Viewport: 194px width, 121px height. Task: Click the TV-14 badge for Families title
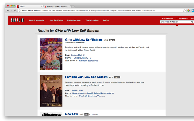tap(117, 77)
